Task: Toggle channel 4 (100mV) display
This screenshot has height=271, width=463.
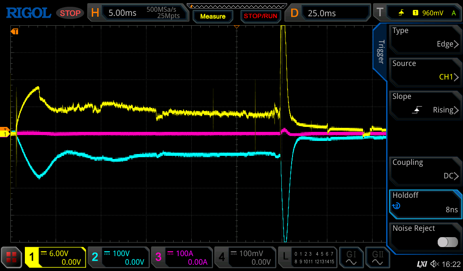Action: tap(245, 257)
